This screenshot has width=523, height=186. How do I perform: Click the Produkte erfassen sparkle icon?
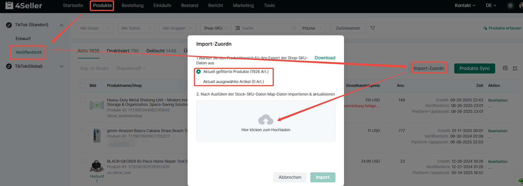485,28
